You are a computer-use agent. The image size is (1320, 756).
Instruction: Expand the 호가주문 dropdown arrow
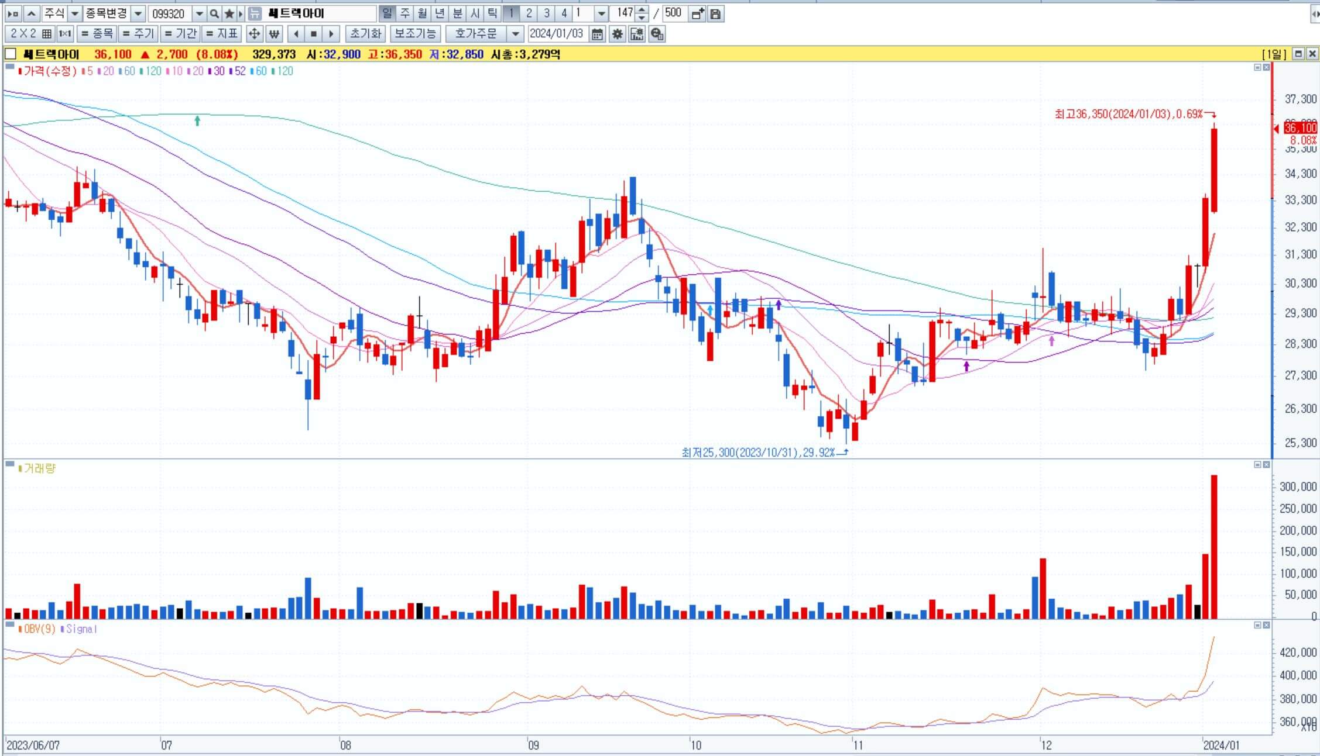pyautogui.click(x=515, y=34)
